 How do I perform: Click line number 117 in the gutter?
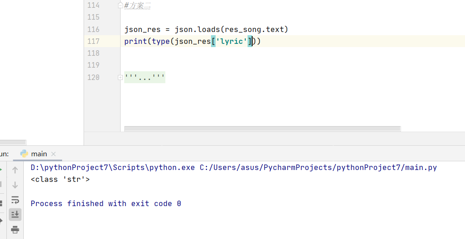(94, 41)
